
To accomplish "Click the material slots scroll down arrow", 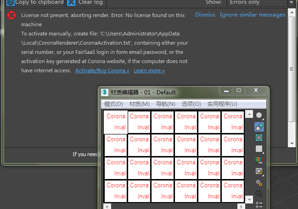I will pyautogui.click(x=249, y=199).
